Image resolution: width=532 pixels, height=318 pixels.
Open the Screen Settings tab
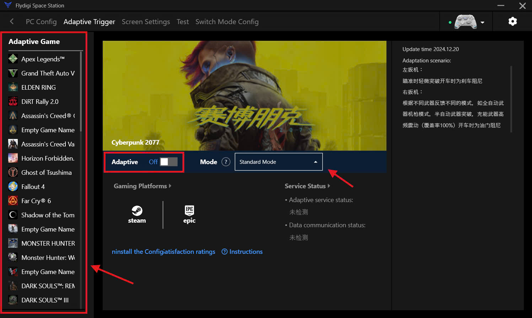146,22
